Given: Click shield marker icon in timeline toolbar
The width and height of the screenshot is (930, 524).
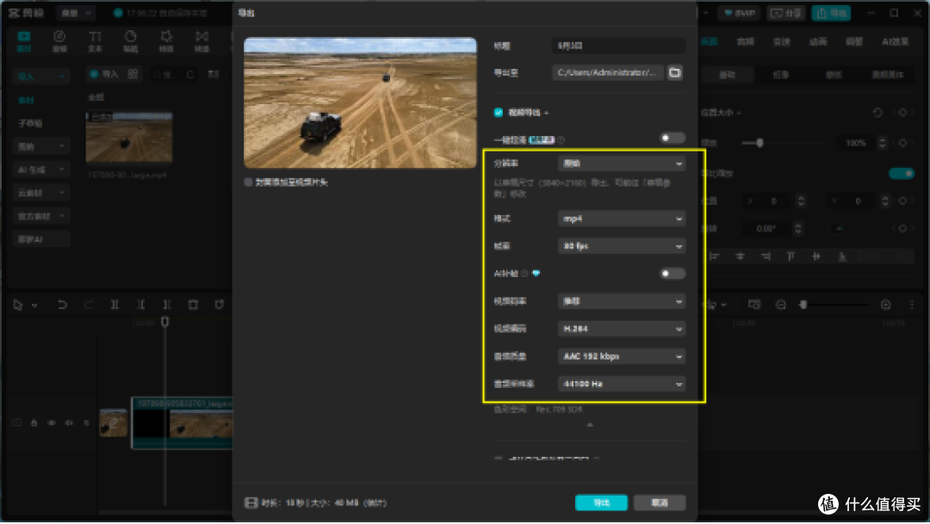Looking at the screenshot, I should point(219,305).
